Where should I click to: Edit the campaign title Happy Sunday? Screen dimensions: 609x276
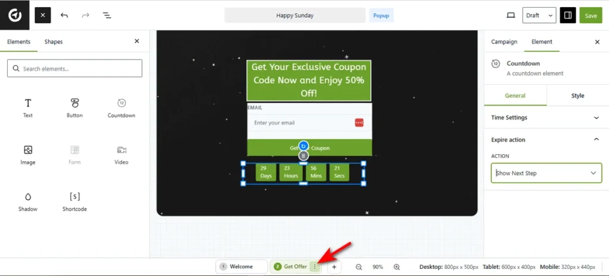(x=295, y=15)
